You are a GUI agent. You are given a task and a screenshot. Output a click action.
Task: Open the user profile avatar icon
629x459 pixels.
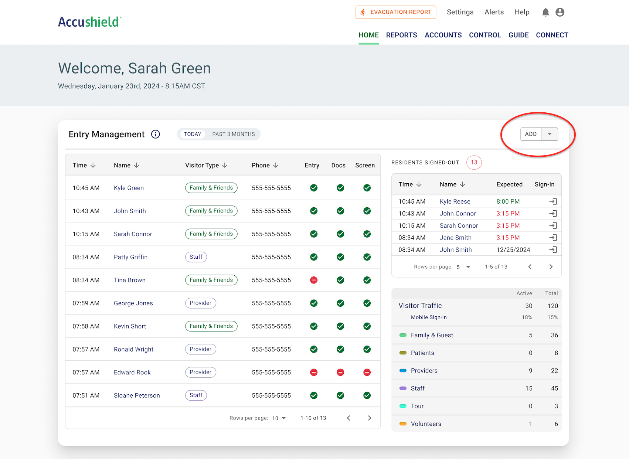click(x=560, y=12)
